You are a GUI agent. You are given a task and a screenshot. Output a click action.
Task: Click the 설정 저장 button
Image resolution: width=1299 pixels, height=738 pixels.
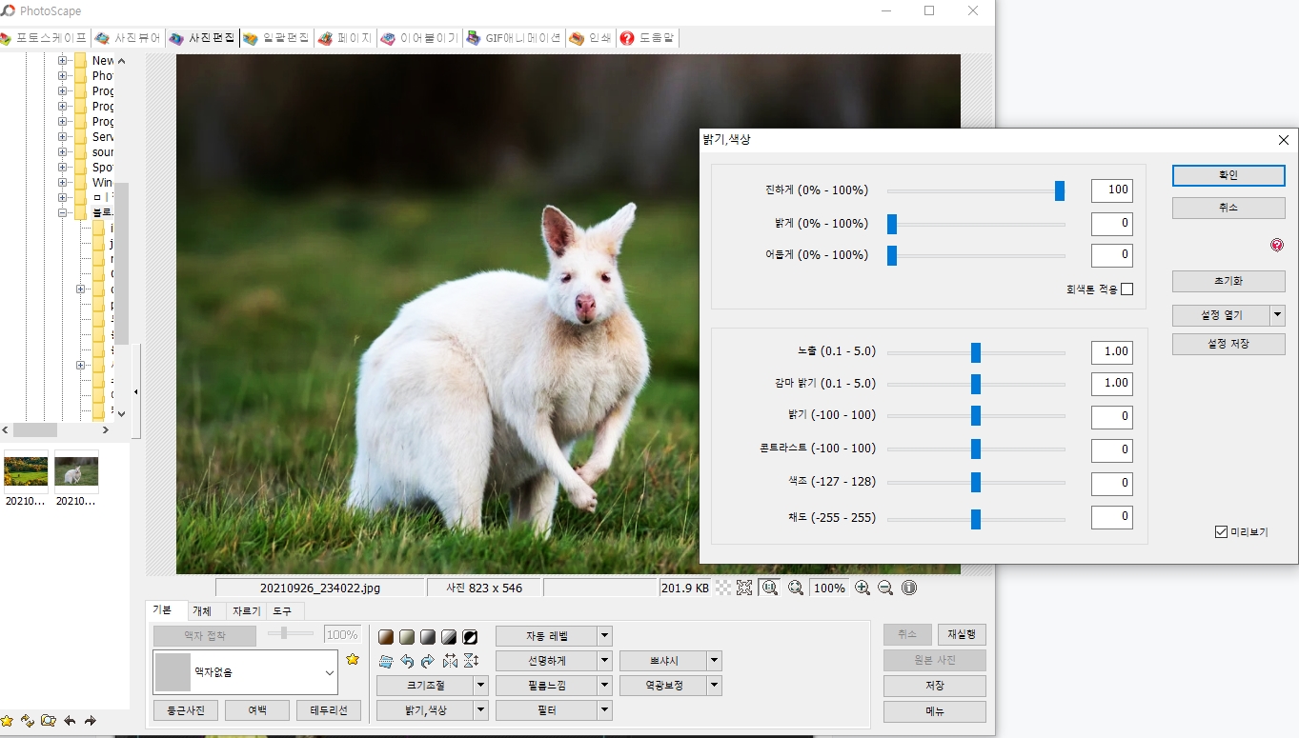tap(1228, 344)
